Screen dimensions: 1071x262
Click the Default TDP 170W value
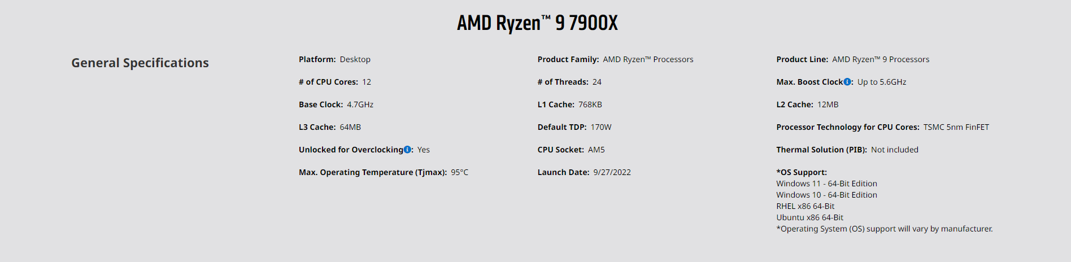coord(601,127)
